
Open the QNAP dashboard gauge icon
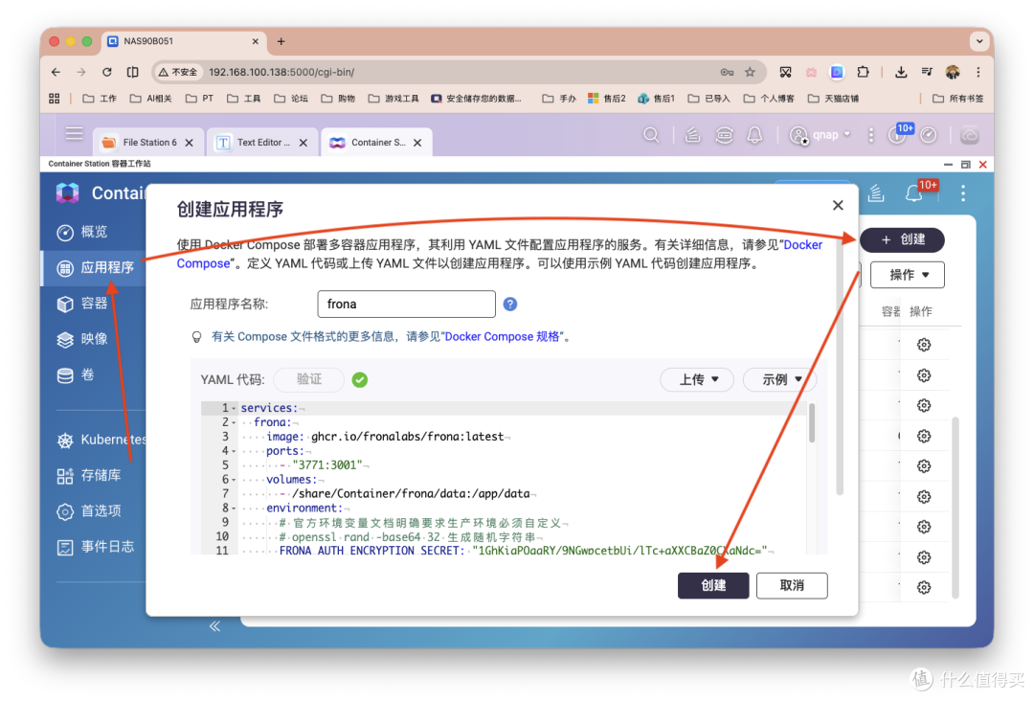pyautogui.click(x=929, y=135)
